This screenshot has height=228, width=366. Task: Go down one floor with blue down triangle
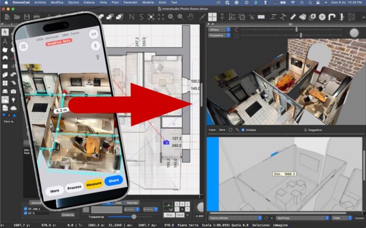(x=4, y=115)
